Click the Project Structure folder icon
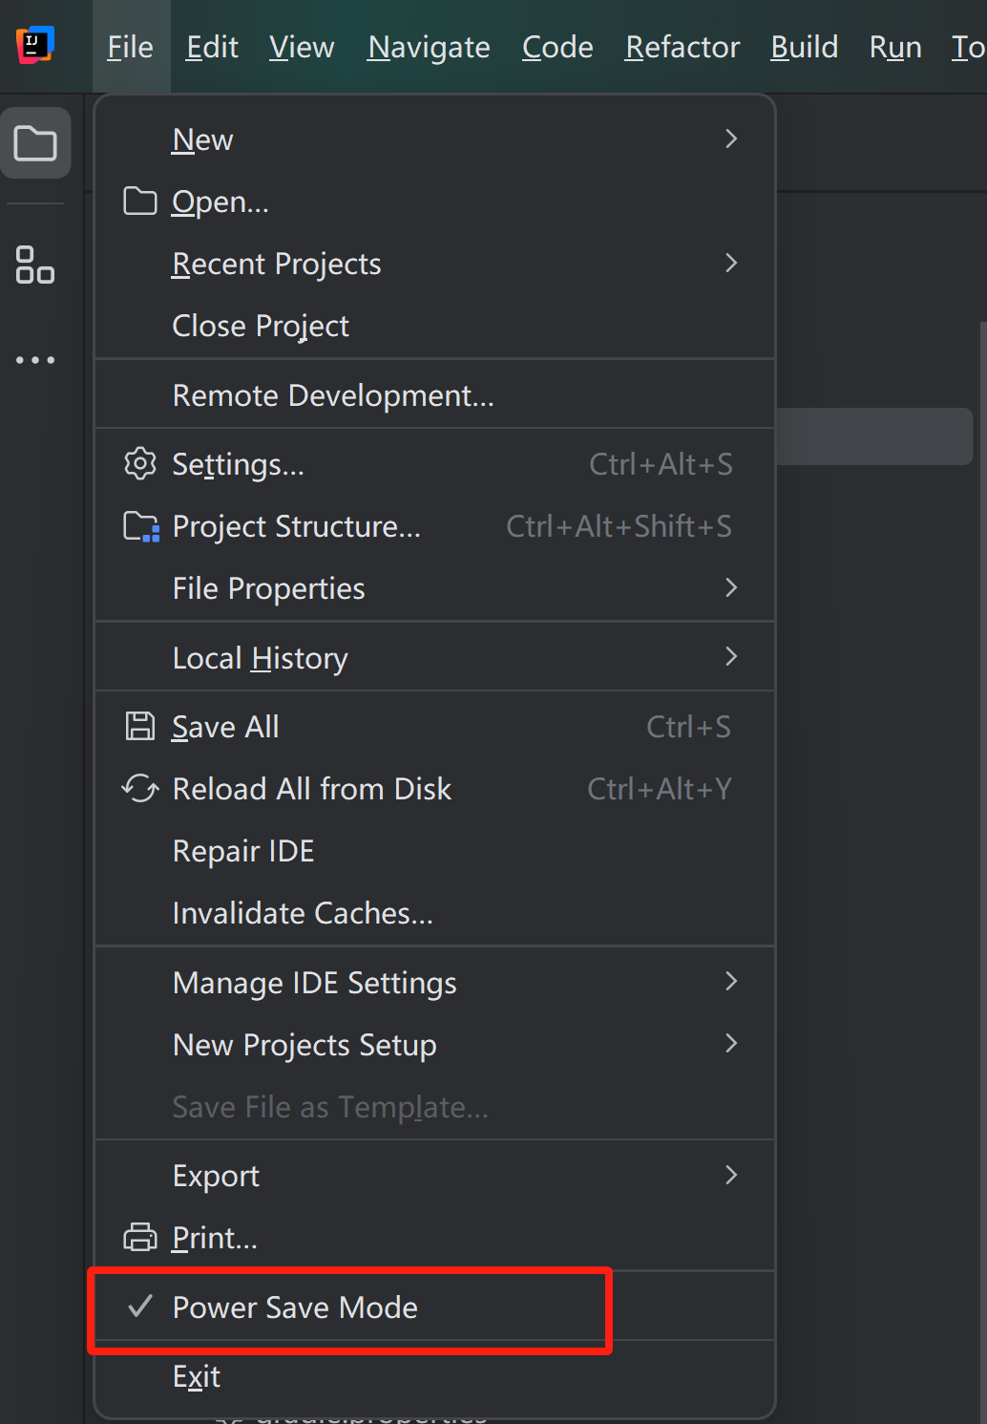The height and width of the screenshot is (1424, 987). pos(141,526)
